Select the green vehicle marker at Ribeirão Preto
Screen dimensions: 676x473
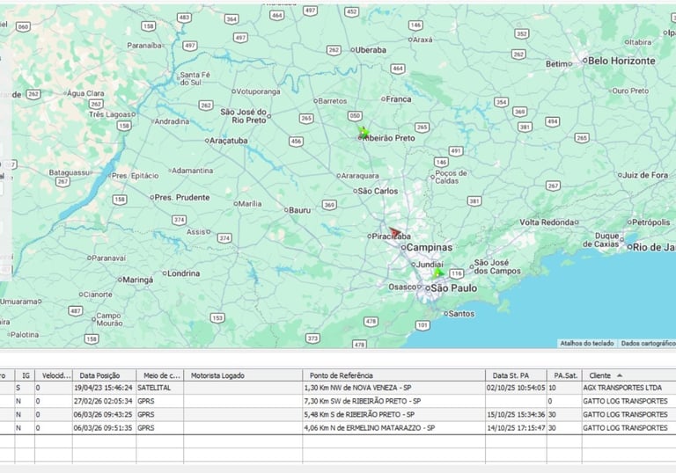tap(364, 132)
